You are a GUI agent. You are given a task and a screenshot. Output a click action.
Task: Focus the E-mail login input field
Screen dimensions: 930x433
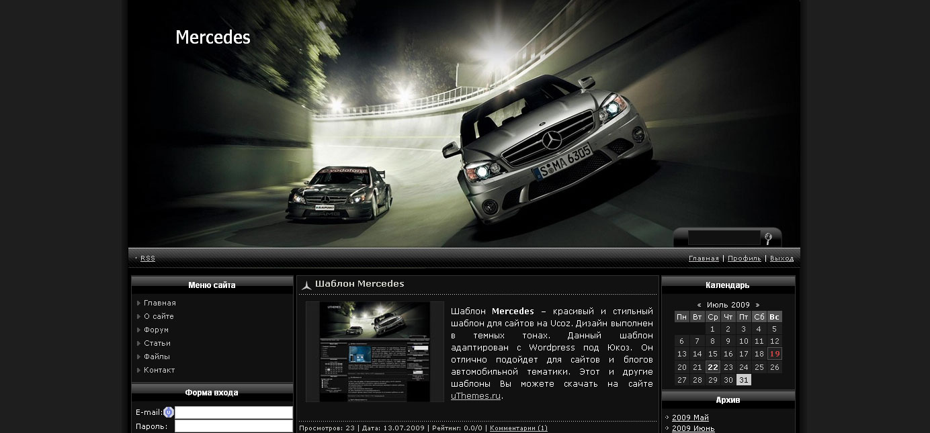coord(234,412)
